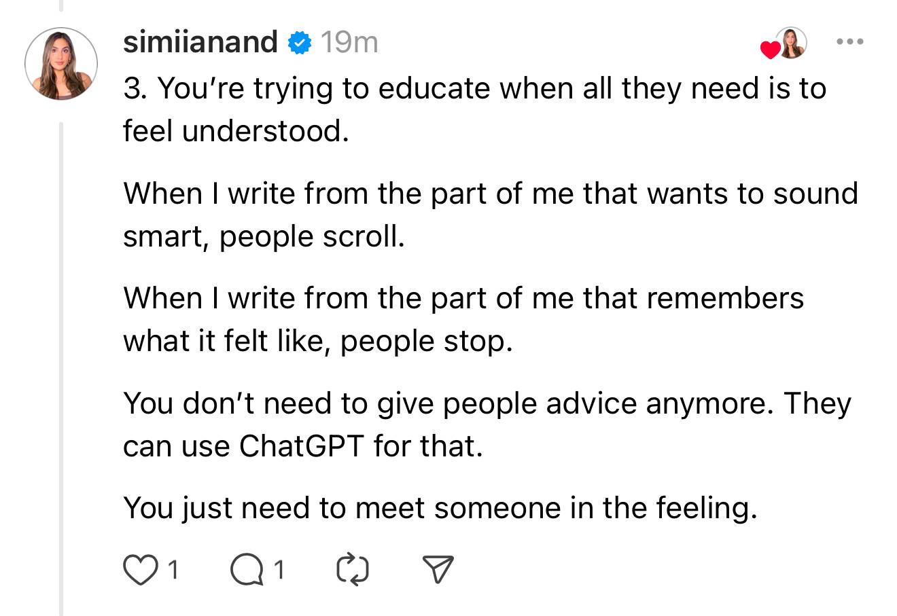Open the three-dot more options menu
This screenshot has width=897, height=616.
click(849, 42)
